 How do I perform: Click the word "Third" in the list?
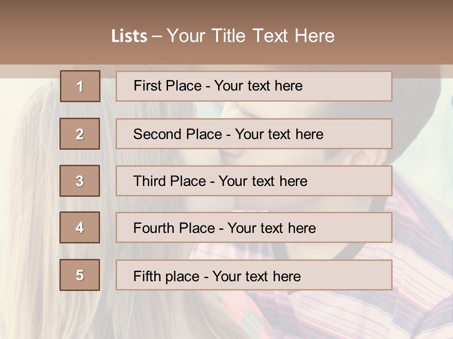[149, 181]
